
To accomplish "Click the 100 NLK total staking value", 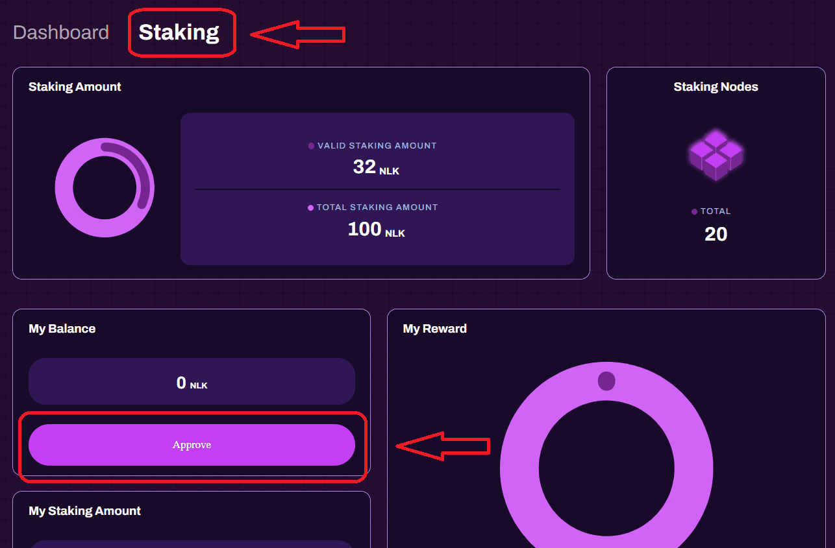I will 376,229.
